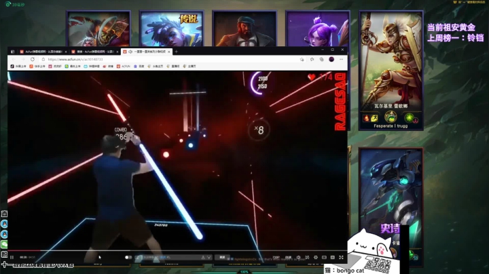The height and width of the screenshot is (274, 489).
Task: Select the 瓦尔基里 蕾欧娜 champion card
Action: (391, 70)
